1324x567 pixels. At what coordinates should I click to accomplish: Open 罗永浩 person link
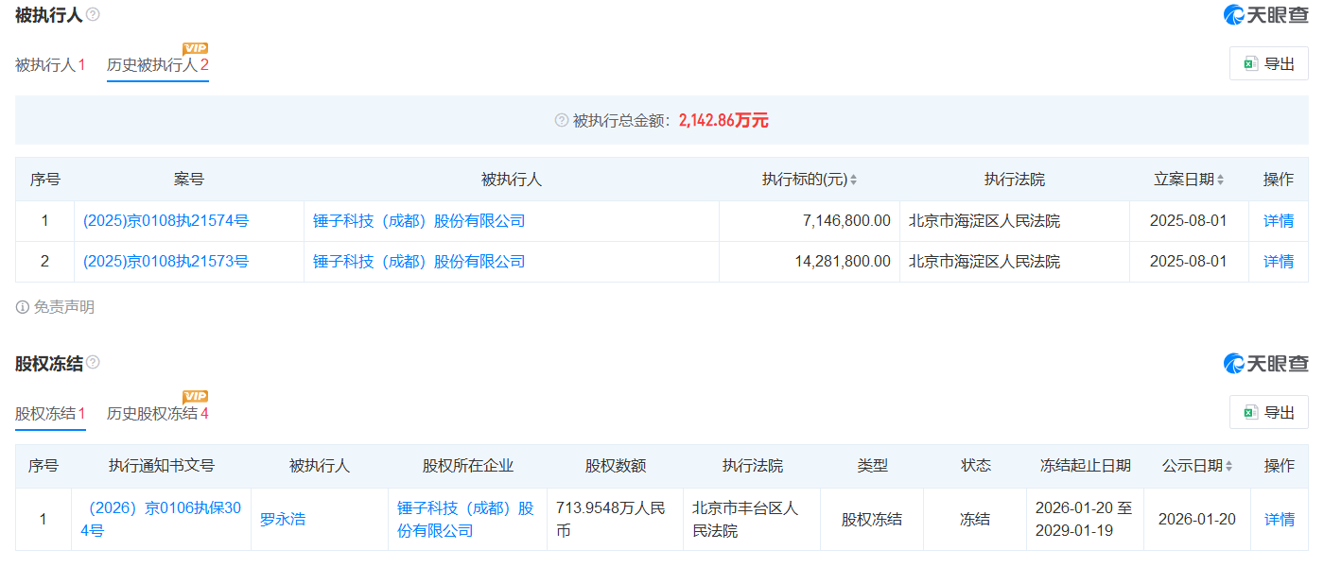[x=283, y=519]
